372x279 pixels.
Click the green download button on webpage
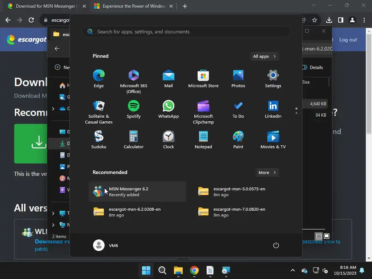click(x=31, y=143)
